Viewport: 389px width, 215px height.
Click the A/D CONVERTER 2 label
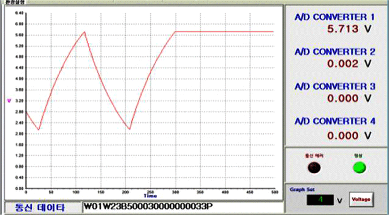coord(335,52)
